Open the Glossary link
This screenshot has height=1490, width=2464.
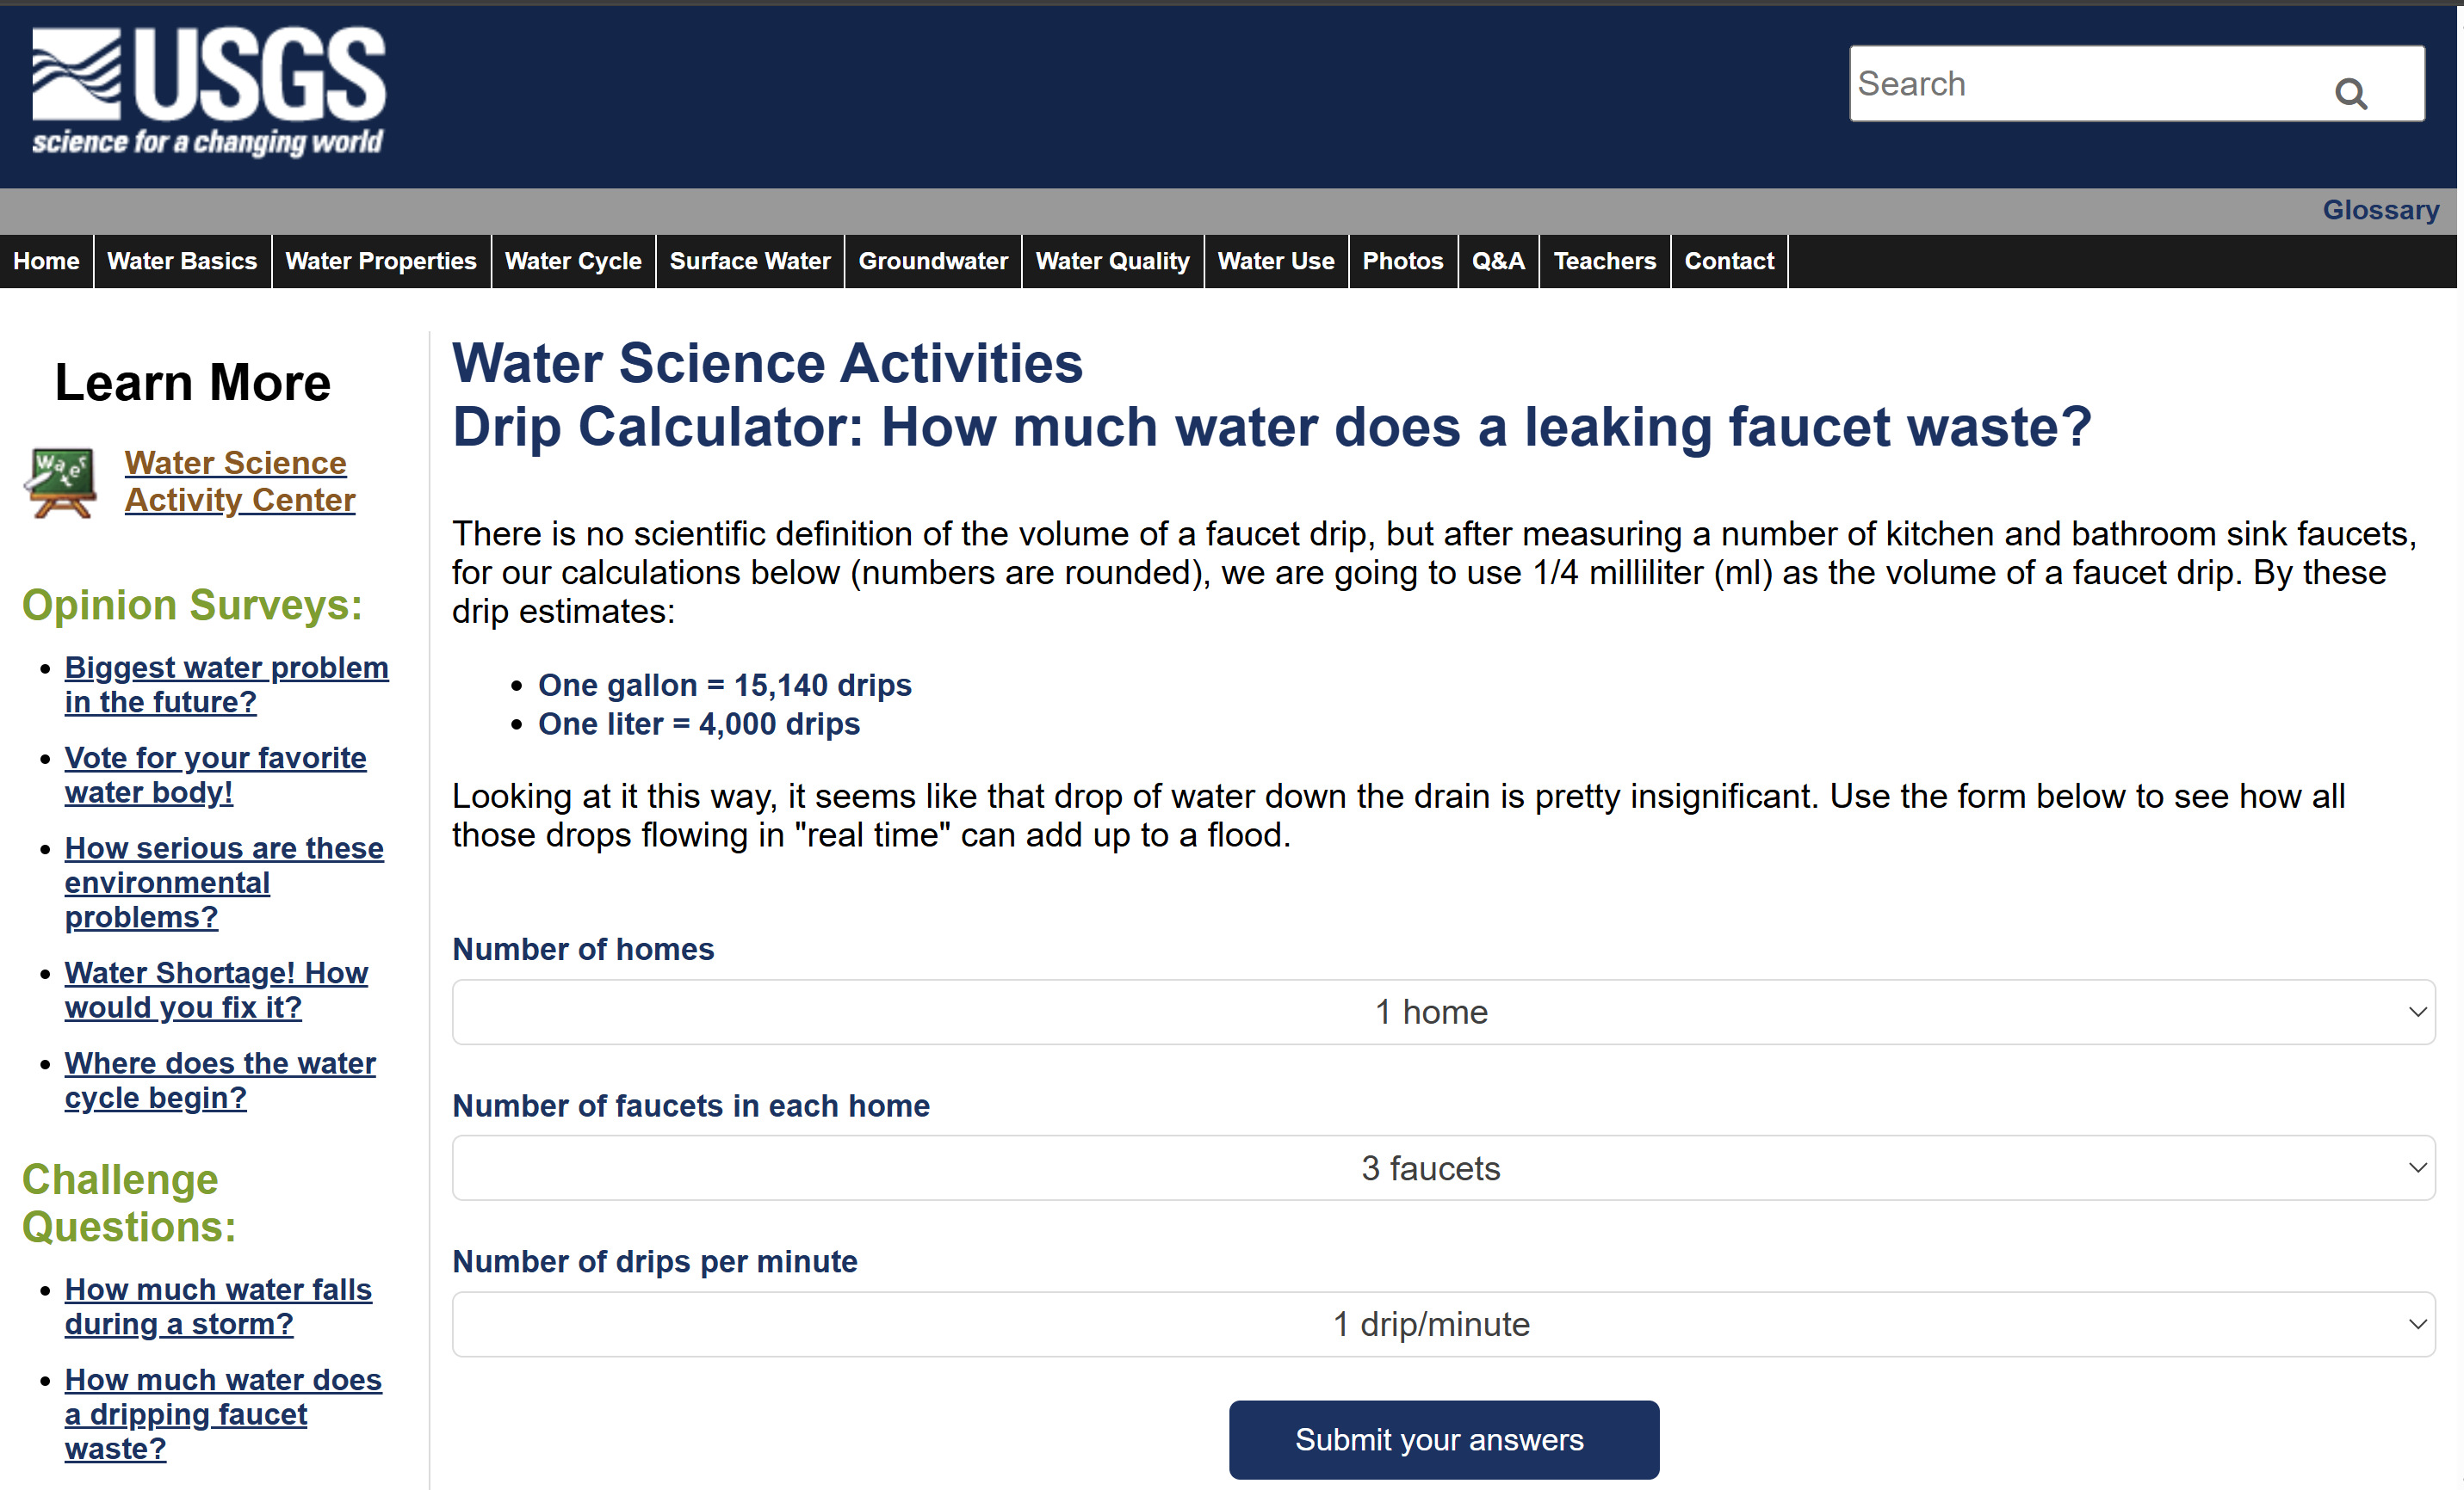tap(2380, 210)
